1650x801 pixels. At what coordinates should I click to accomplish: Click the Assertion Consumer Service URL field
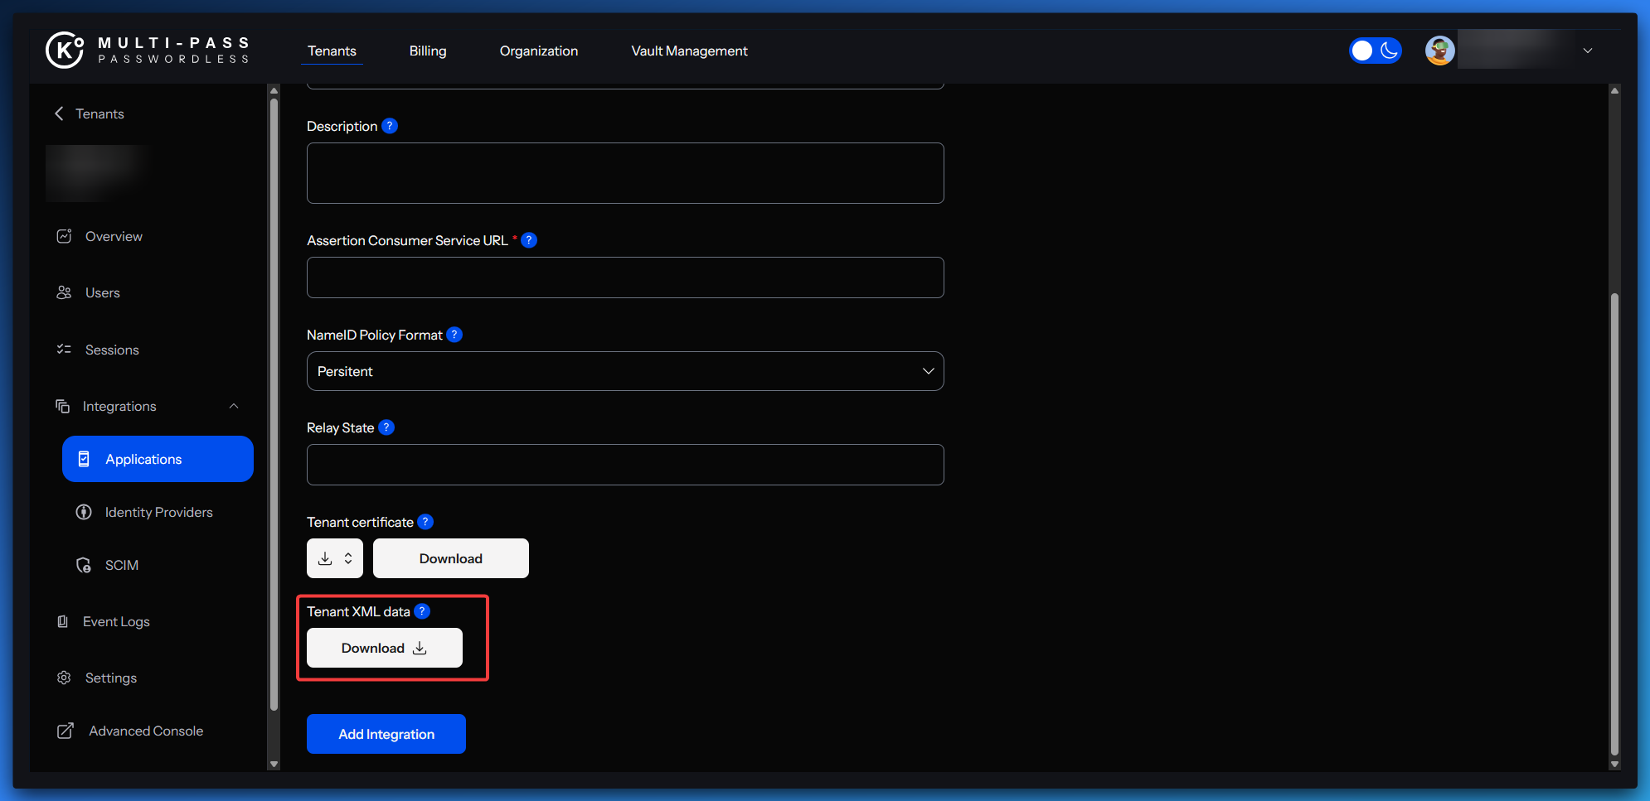click(x=624, y=277)
